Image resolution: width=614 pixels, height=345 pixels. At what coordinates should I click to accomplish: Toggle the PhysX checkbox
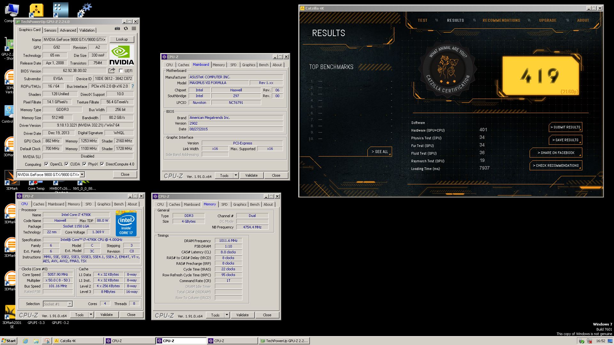point(84,164)
